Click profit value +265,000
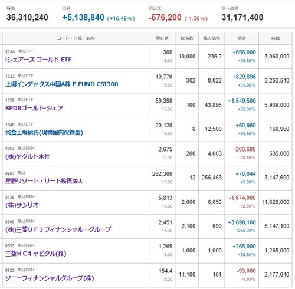The width and height of the screenshot is (295, 289). (244, 247)
